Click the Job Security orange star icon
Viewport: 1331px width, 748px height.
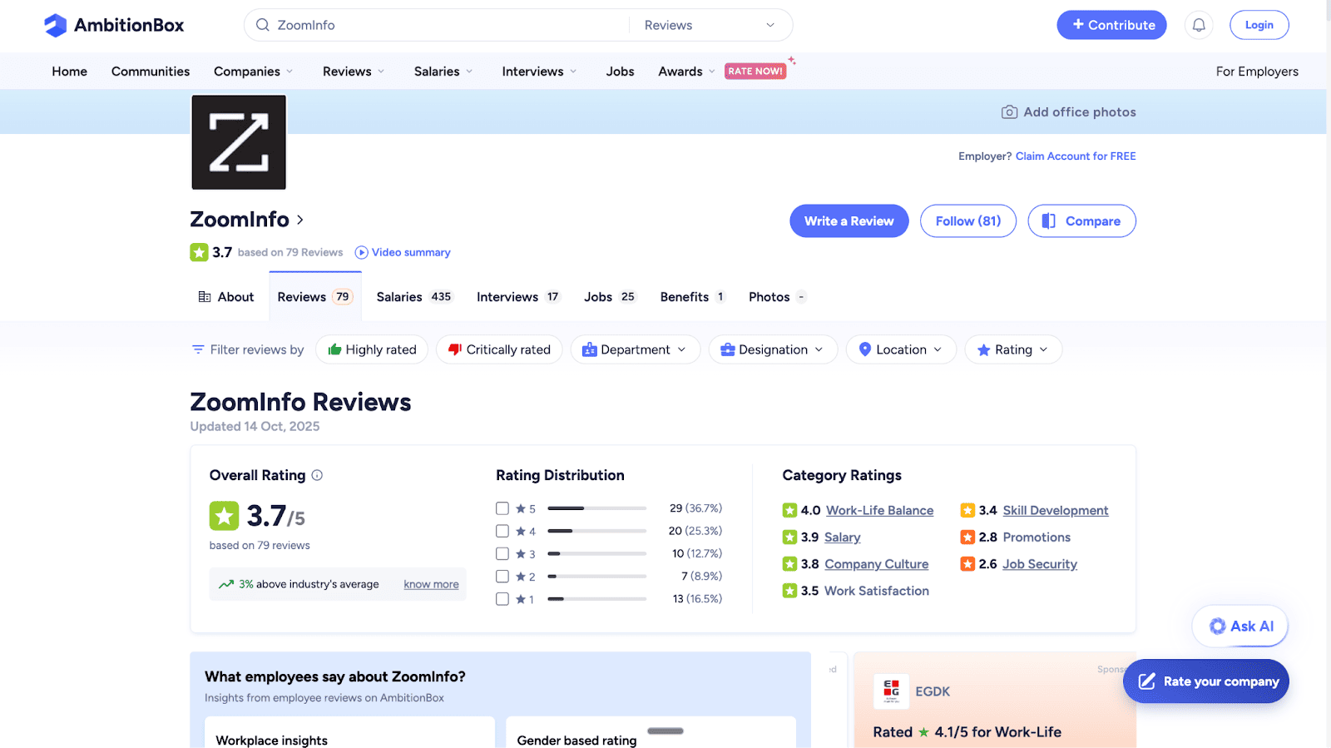[x=967, y=564]
